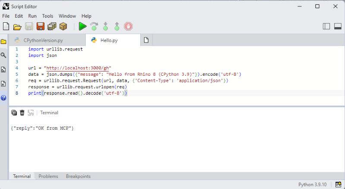The width and height of the screenshot is (345, 189).
Task: Switch to the Problems bottom tab
Action: click(x=48, y=176)
